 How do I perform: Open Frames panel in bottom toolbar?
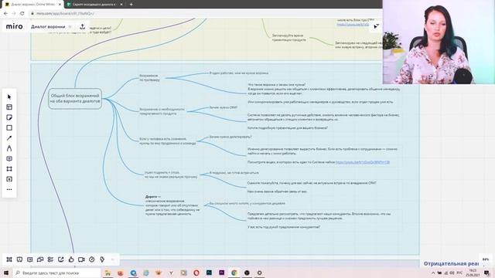9,259
